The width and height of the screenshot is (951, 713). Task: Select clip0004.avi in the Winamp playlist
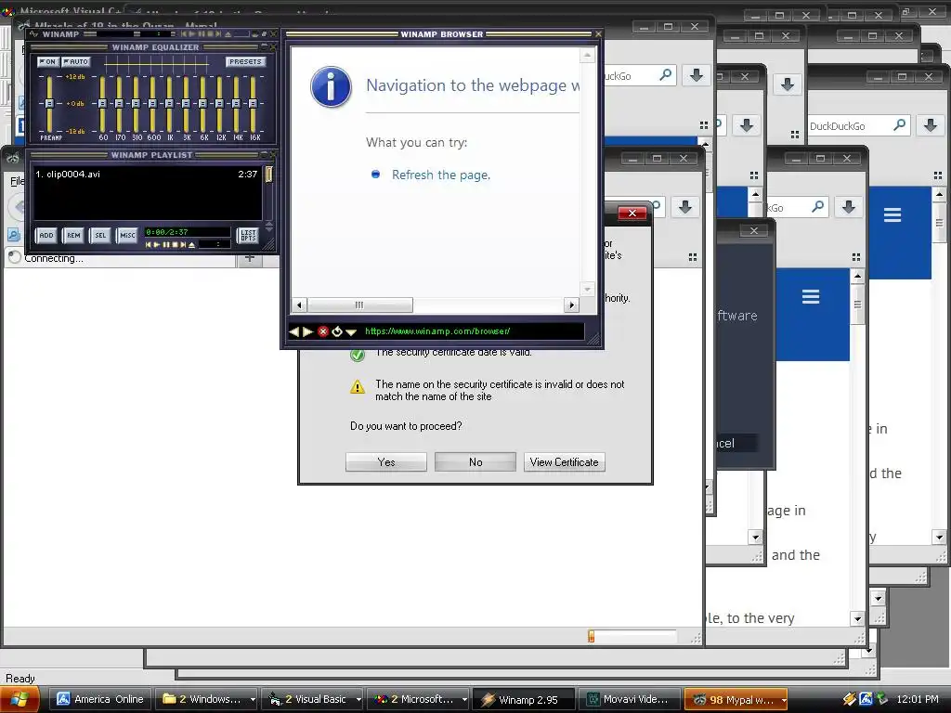pos(147,174)
